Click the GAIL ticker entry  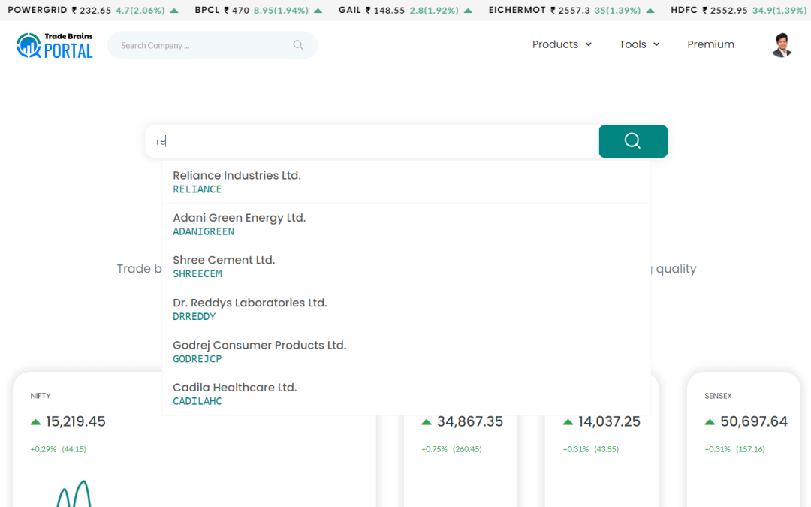(x=405, y=11)
